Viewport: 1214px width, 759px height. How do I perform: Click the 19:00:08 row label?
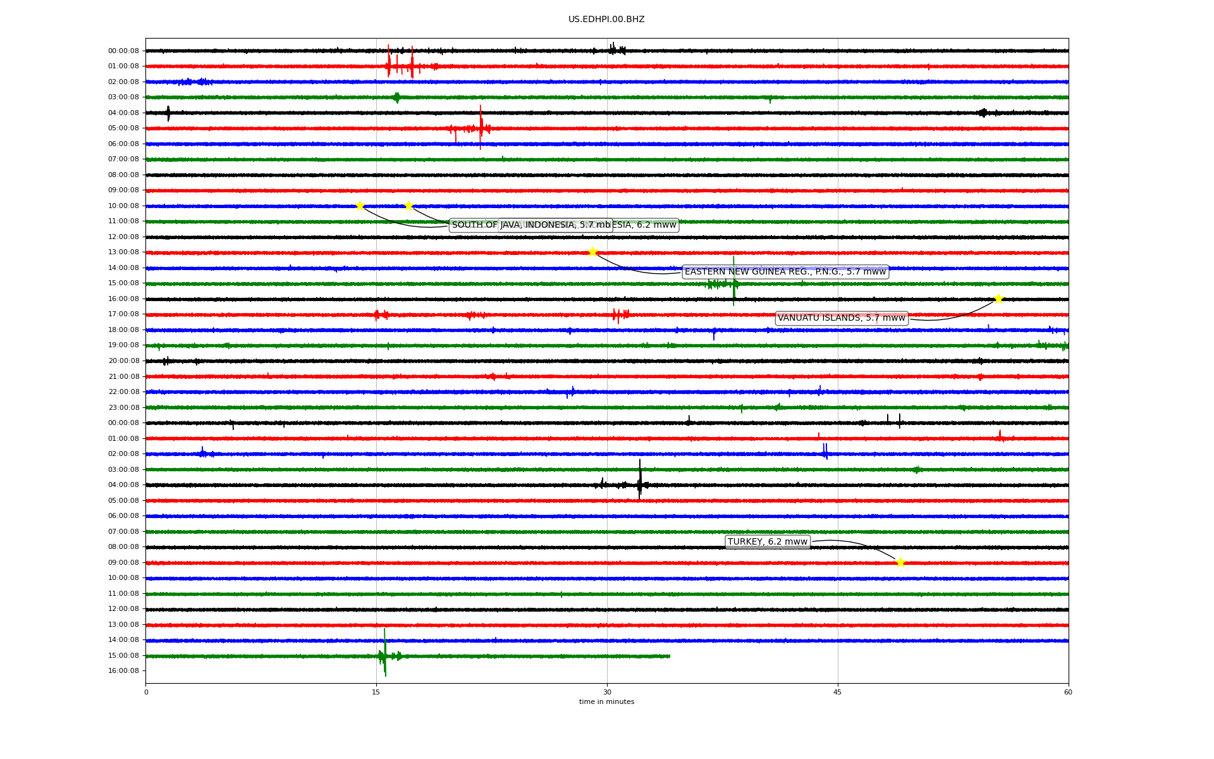[123, 345]
